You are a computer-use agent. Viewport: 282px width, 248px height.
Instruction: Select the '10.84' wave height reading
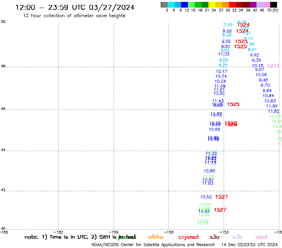tap(268, 96)
